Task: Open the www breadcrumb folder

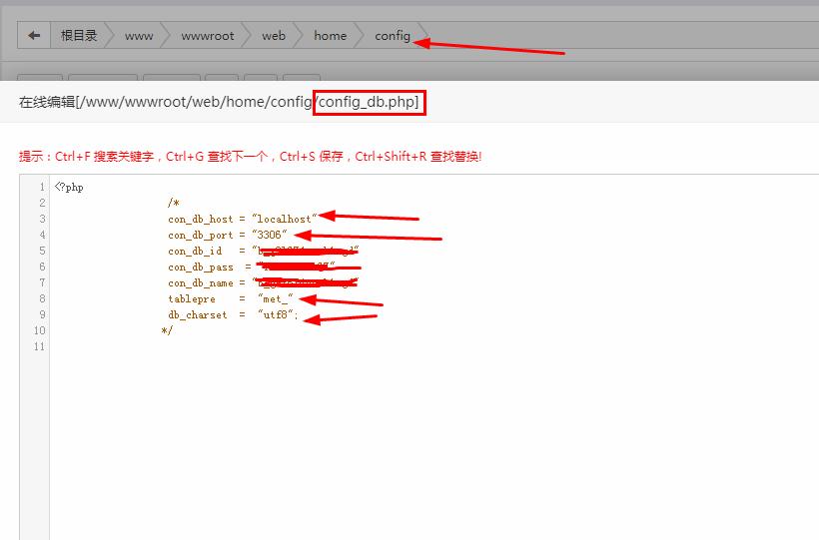Action: 139,36
